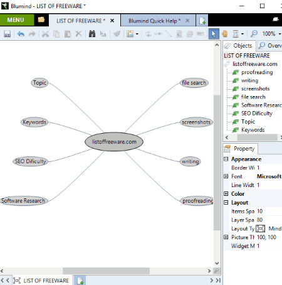Screen dimensions: 282x285
Task: Click the add topic node icon
Action: coord(159,34)
